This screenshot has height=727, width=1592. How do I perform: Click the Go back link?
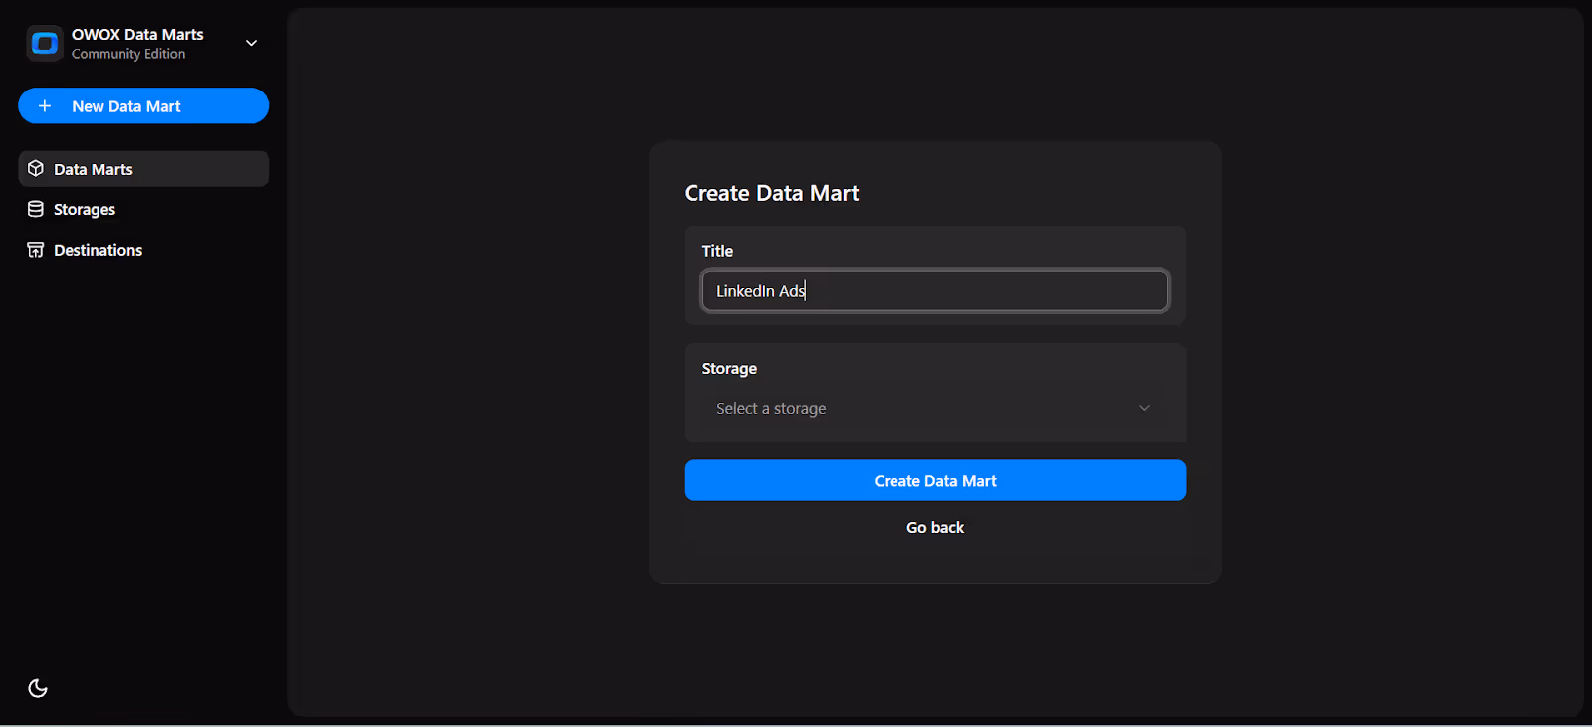[x=935, y=528]
